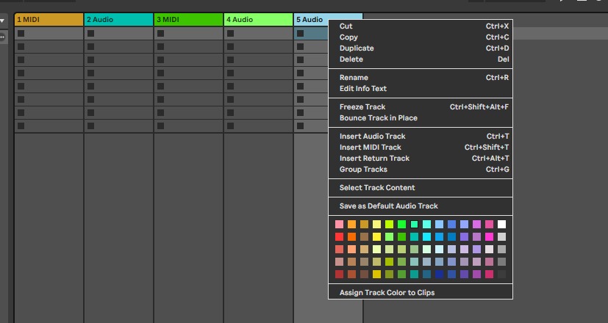Pick the darkest charcoal swatch in the bottom row
The height and width of the screenshot is (323, 608).
coord(501,275)
